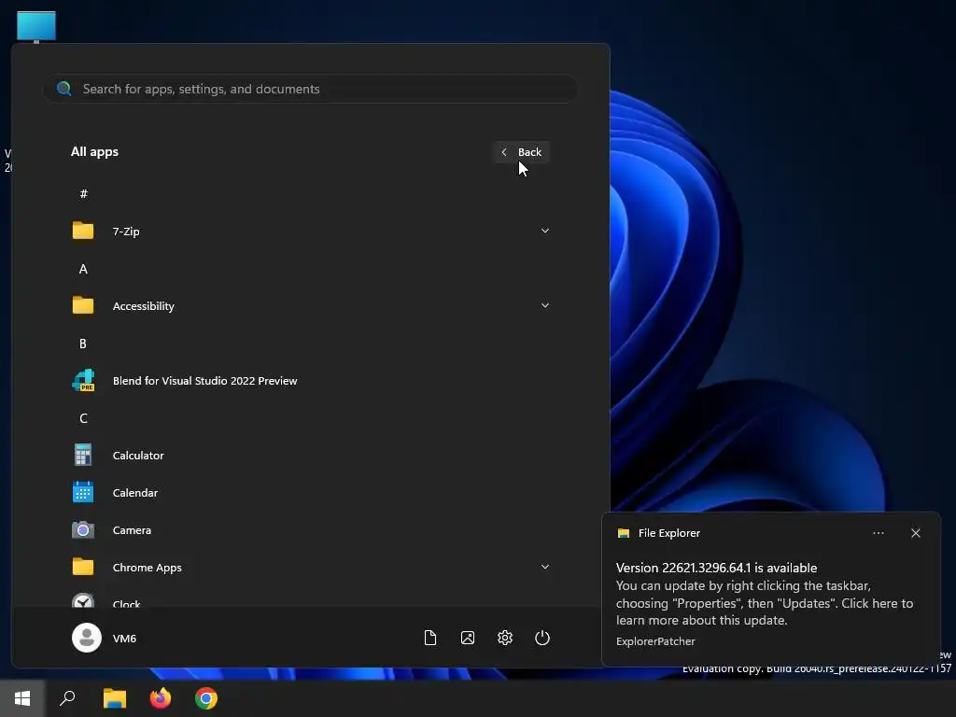Click the letter A section header
This screenshot has width=956, height=717.
[83, 269]
